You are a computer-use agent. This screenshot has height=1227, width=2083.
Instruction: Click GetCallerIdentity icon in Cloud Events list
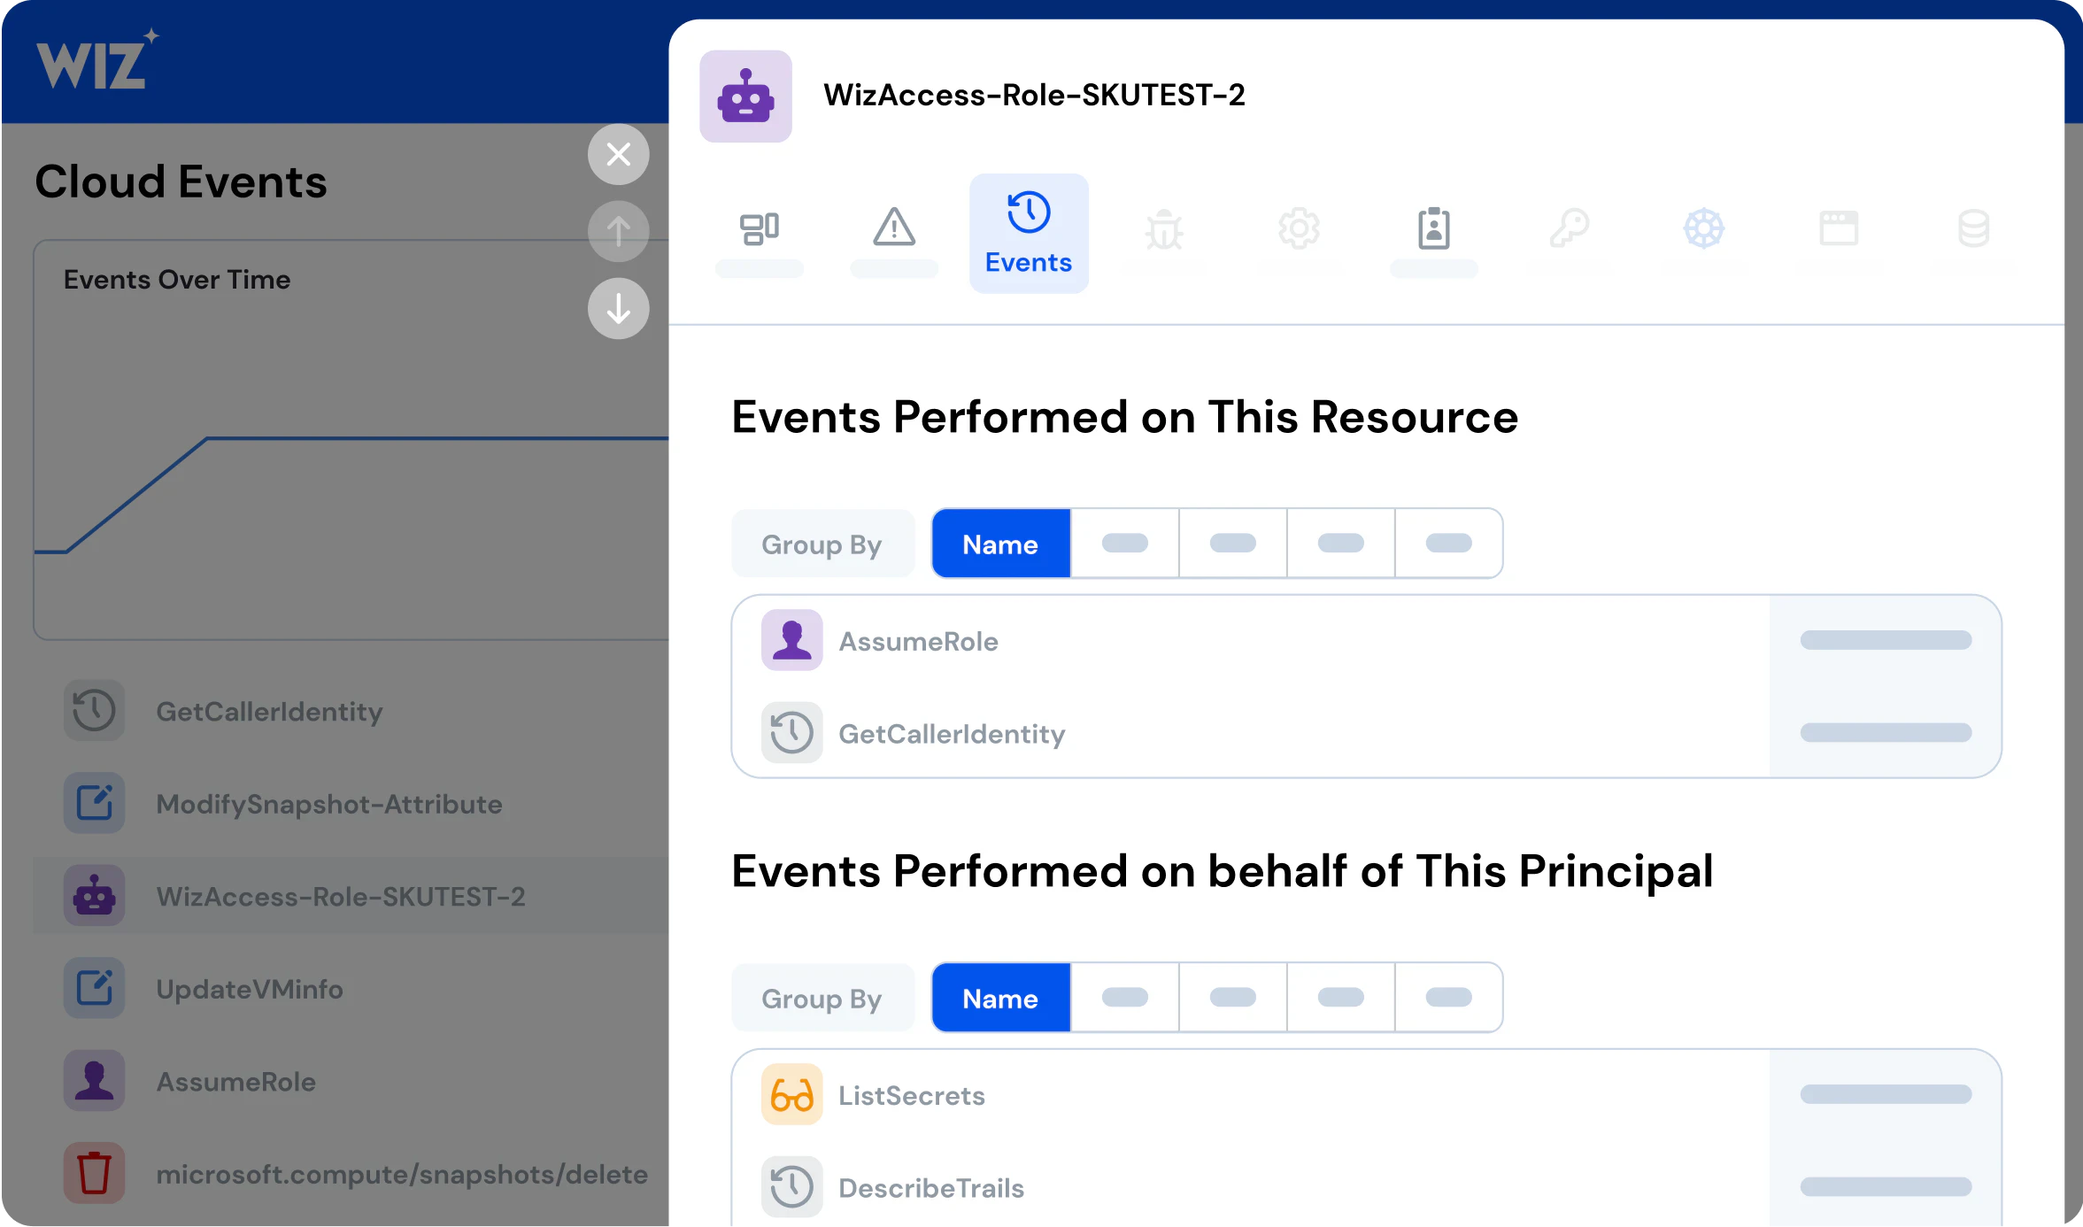click(x=94, y=710)
